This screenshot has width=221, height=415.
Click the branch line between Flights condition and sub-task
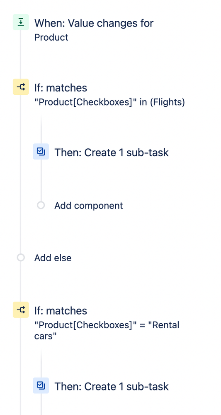tap(41, 129)
